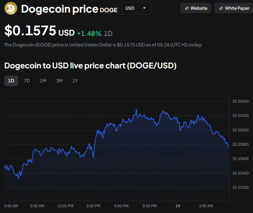Click the $0.1575 price value
This screenshot has height=213, width=253.
pos(30,31)
